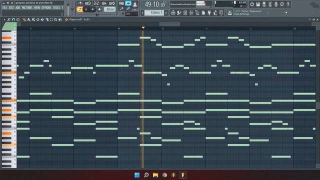Open the Playlist window from toolbar

point(173,13)
